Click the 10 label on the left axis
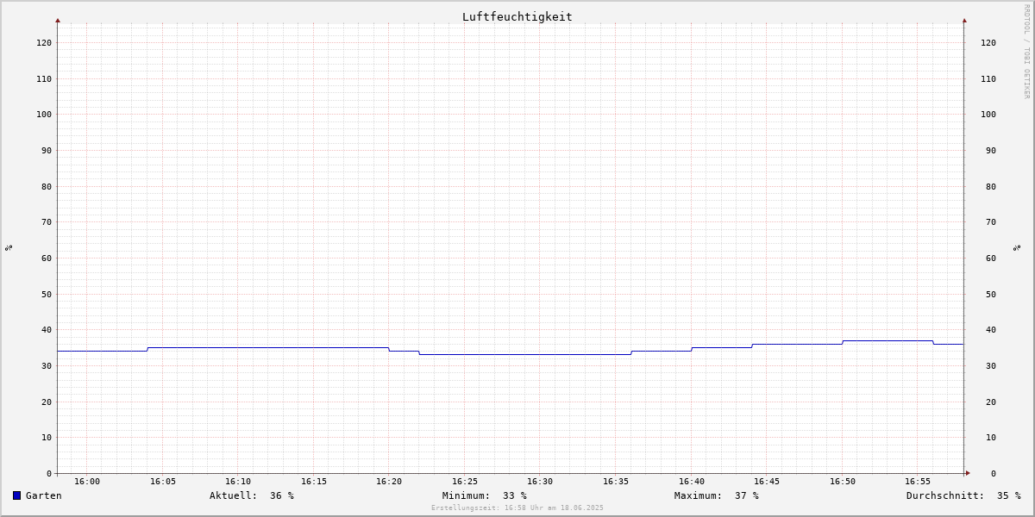This screenshot has height=517, width=1035. pyautogui.click(x=47, y=437)
